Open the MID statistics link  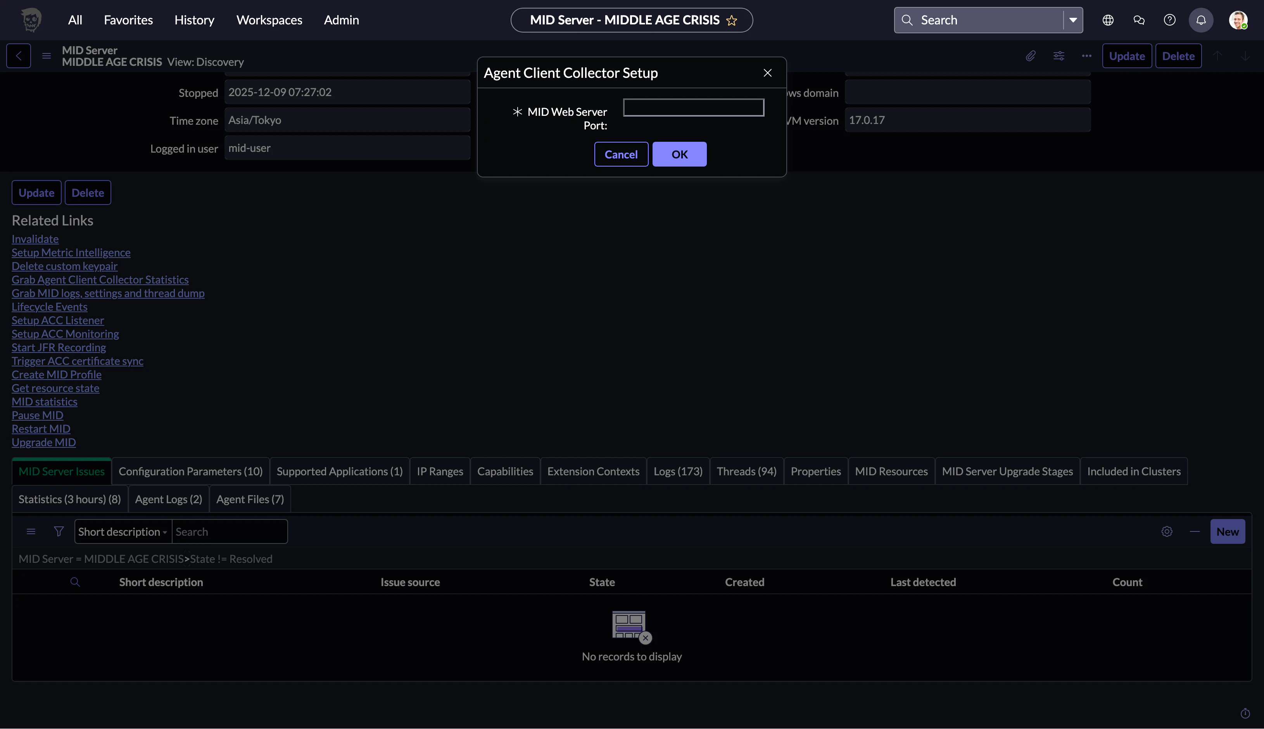(x=45, y=401)
